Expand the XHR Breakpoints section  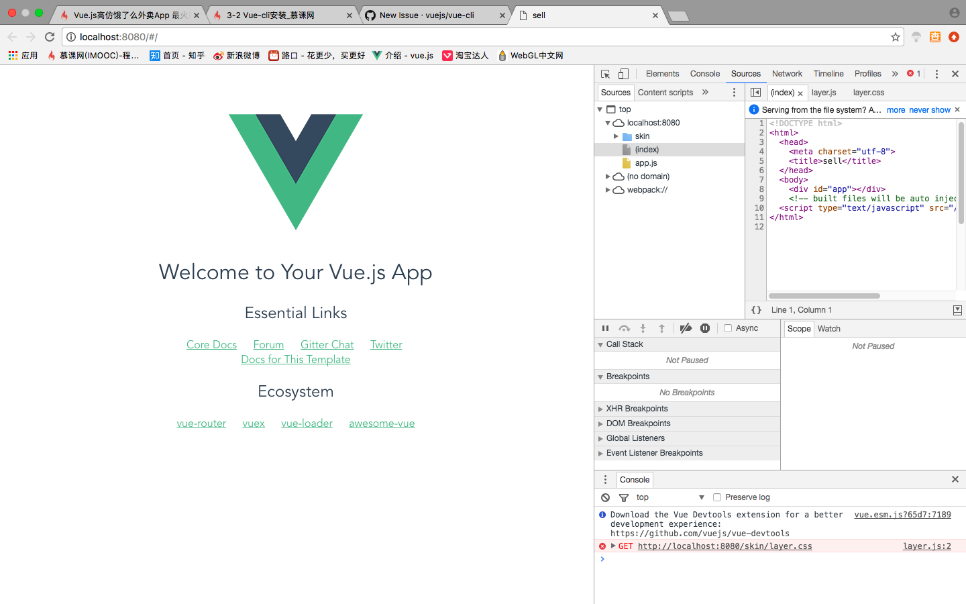click(x=601, y=409)
